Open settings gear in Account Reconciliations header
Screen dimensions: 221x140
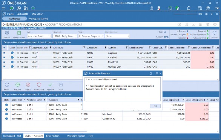[x=208, y=24]
